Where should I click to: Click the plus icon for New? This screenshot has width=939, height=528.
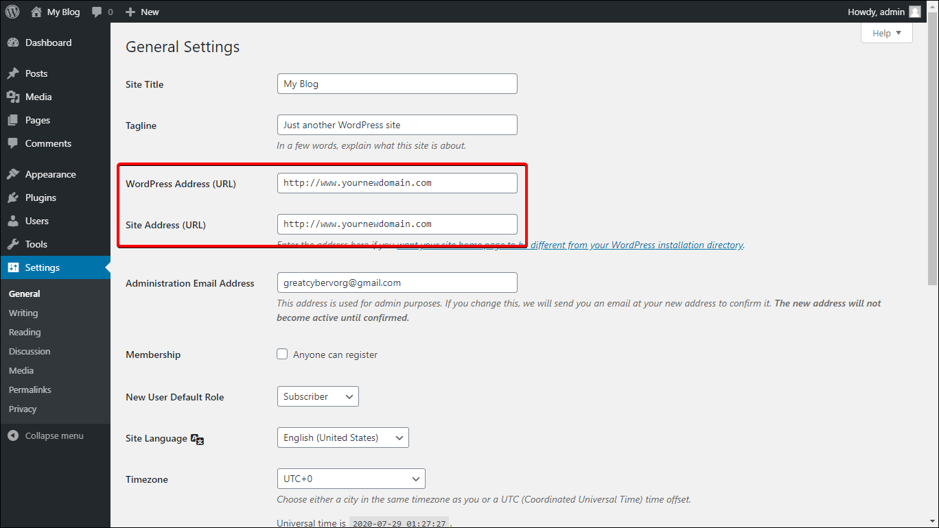point(130,12)
